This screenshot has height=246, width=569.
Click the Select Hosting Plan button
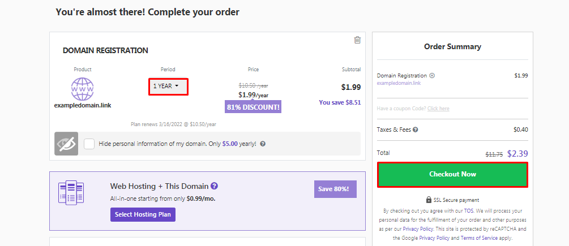click(143, 215)
